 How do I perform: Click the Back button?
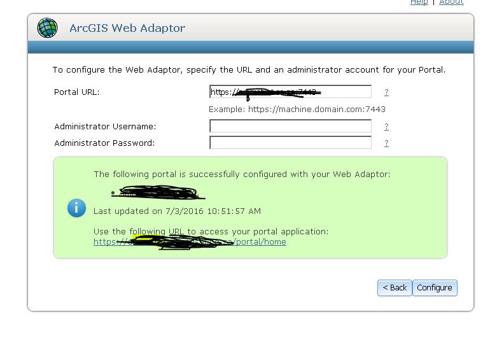395,288
